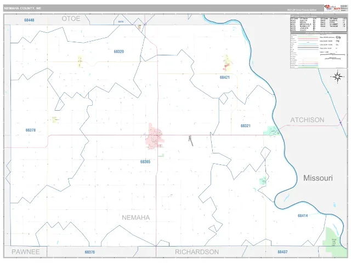Click the PAWNEE county label
351x263 pixels.
[26, 252]
